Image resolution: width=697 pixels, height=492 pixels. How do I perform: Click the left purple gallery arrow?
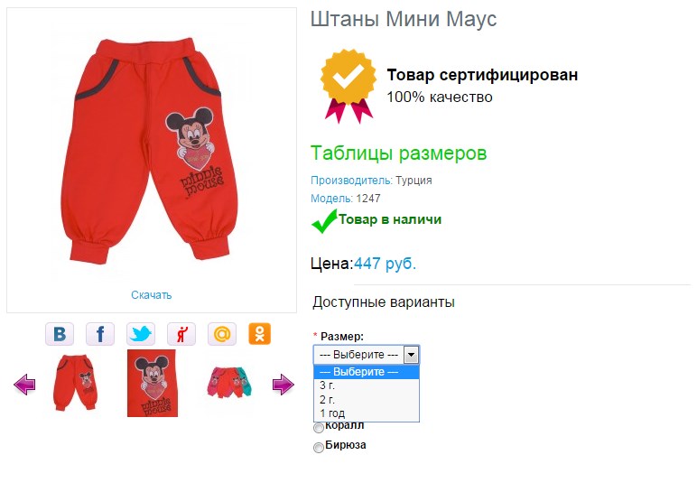pyautogui.click(x=24, y=385)
